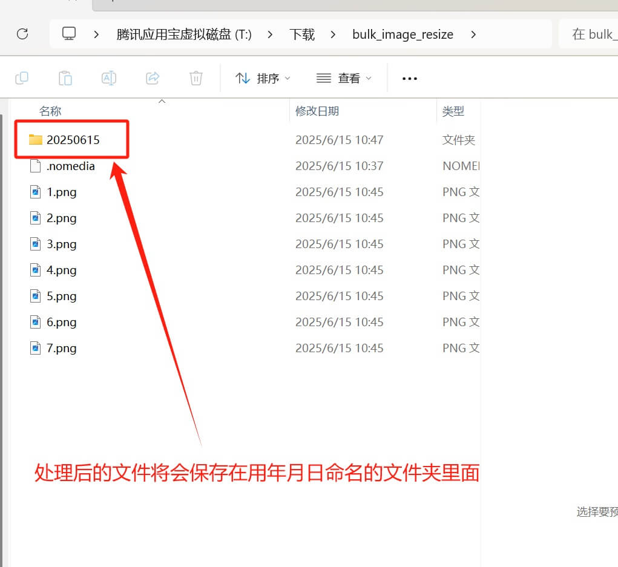Open the 查看 view dropdown
The height and width of the screenshot is (567, 618).
coord(344,78)
